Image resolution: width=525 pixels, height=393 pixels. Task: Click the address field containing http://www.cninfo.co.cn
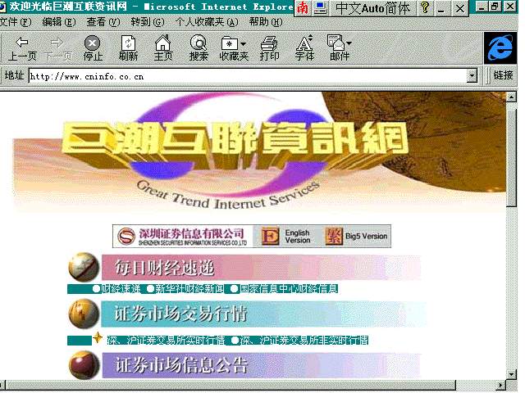tap(246, 75)
